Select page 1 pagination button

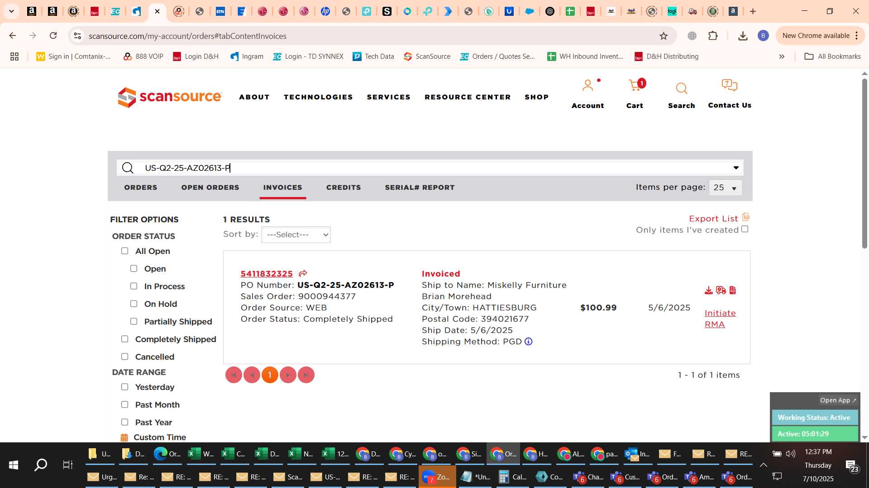coord(270,375)
